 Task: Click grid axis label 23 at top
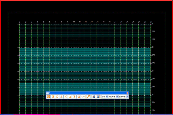tap(151, 22)
